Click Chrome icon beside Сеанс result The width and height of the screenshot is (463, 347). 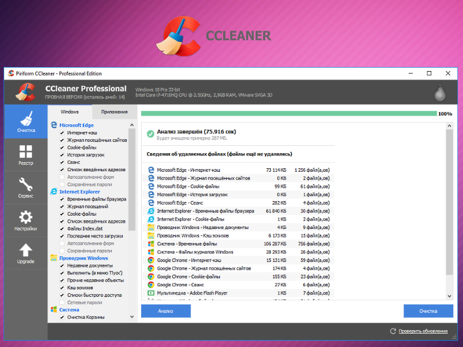(151, 285)
